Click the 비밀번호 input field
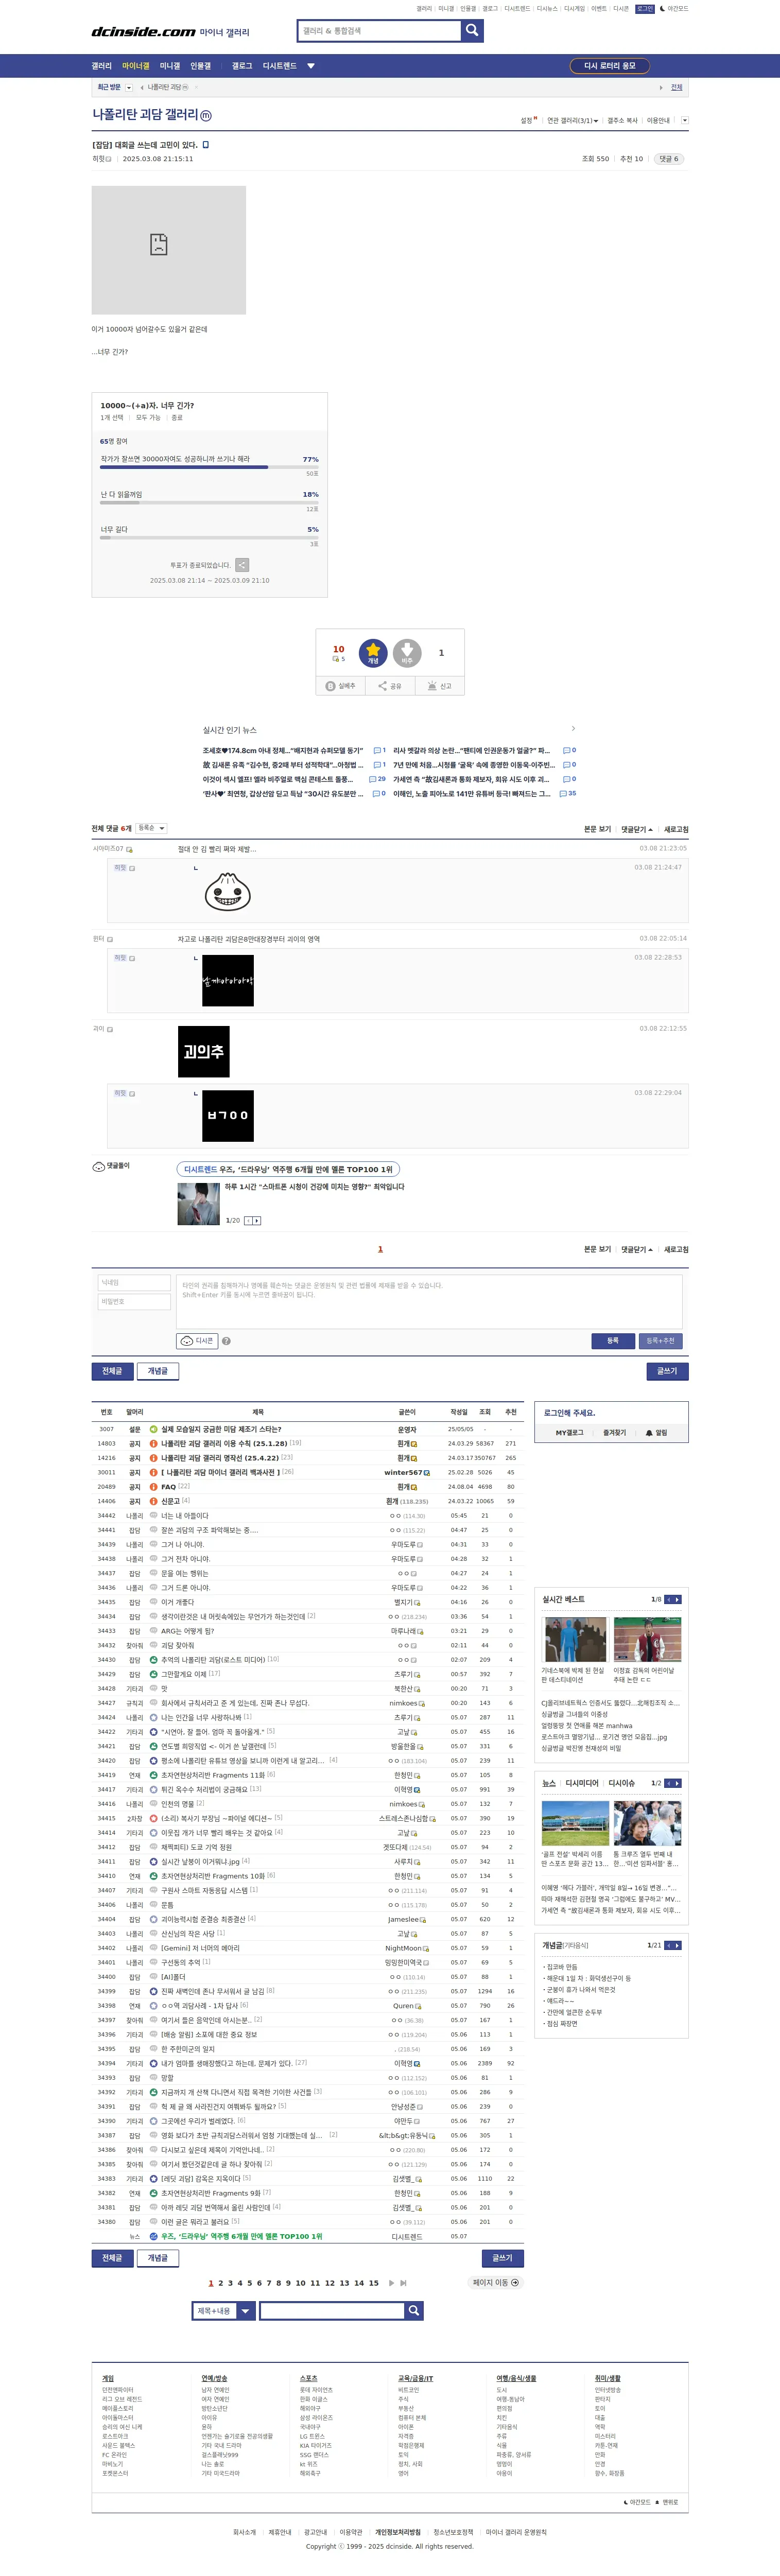780x2576 pixels. coord(134,1302)
